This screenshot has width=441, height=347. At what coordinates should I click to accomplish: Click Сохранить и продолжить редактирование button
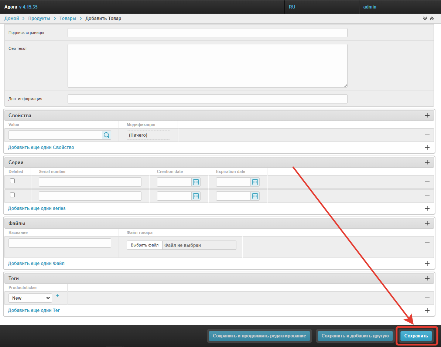click(259, 336)
